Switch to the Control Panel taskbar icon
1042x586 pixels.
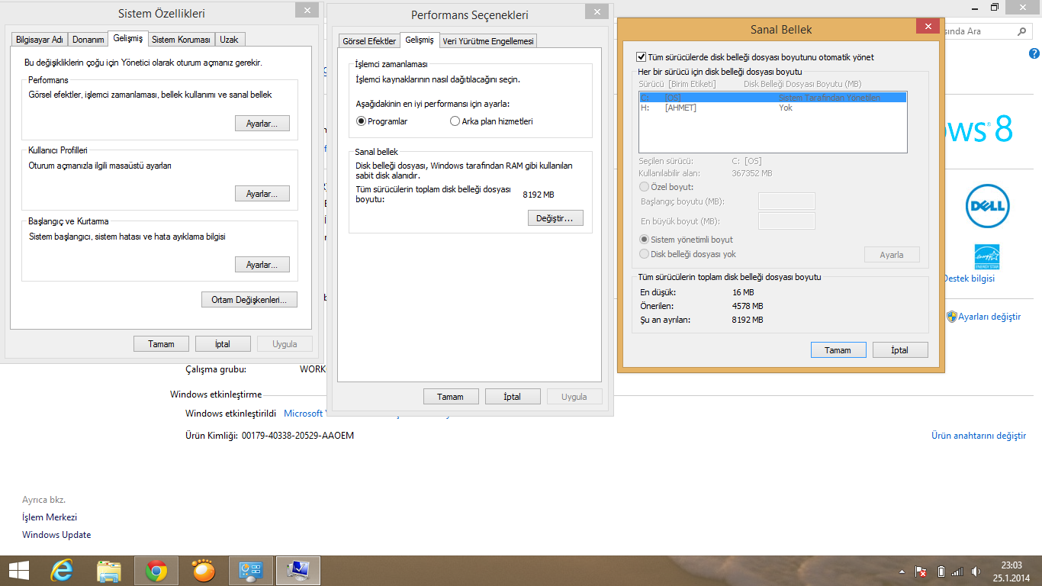(251, 571)
